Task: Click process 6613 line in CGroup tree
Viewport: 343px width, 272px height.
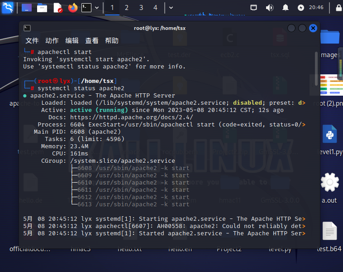Action: (130, 204)
